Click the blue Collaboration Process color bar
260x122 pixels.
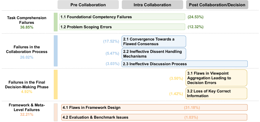point(55,51)
